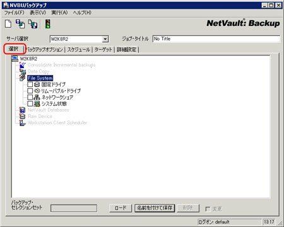Open the ヘルプ(H) menu
The image size is (284, 227).
click(x=82, y=13)
